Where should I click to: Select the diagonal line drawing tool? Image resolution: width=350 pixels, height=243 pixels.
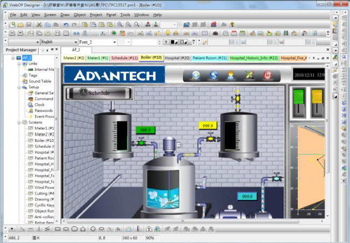tap(22, 228)
